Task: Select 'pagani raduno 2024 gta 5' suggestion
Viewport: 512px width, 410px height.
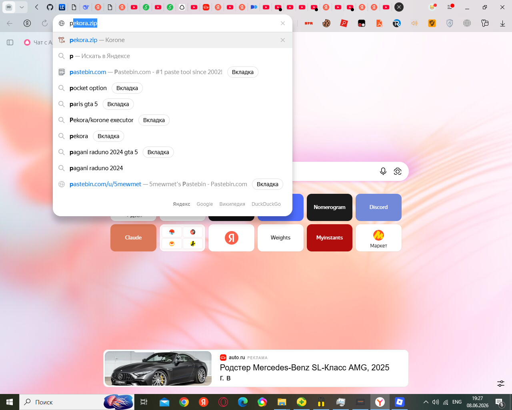Action: (x=104, y=152)
